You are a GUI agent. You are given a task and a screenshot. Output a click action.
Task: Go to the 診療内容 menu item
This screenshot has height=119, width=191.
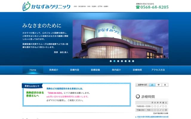pyautogui.click(x=75, y=70)
